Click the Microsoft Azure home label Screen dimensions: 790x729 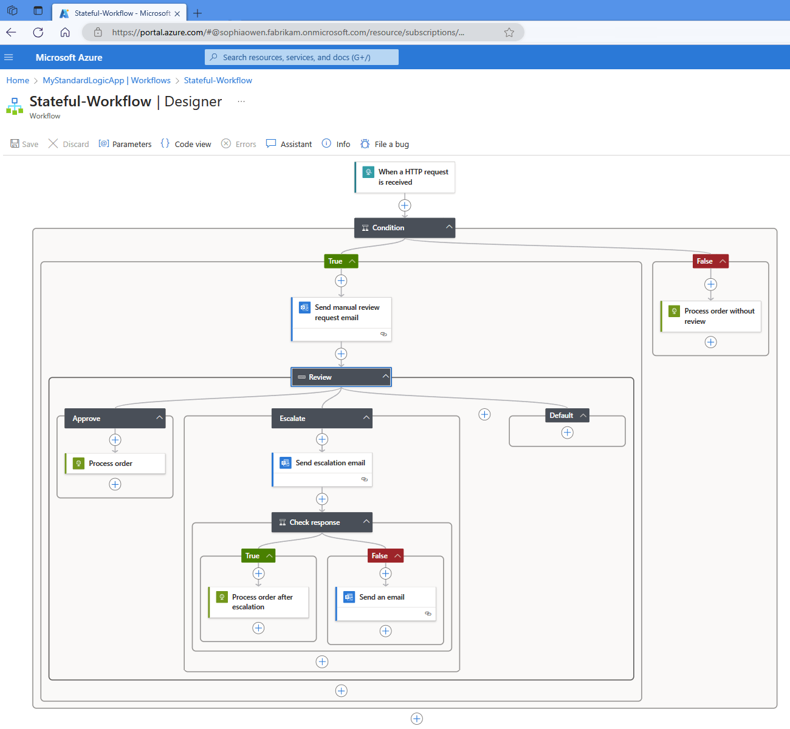pyautogui.click(x=69, y=57)
